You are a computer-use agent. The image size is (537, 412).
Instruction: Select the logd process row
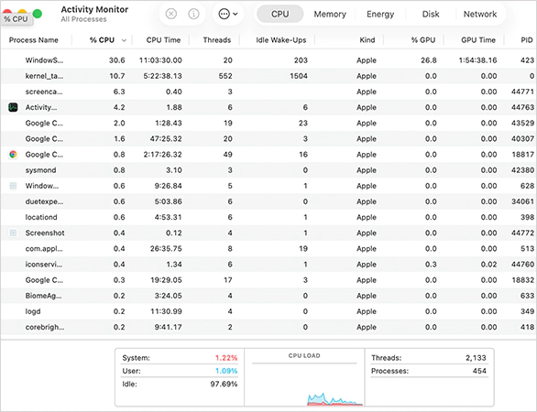268,311
